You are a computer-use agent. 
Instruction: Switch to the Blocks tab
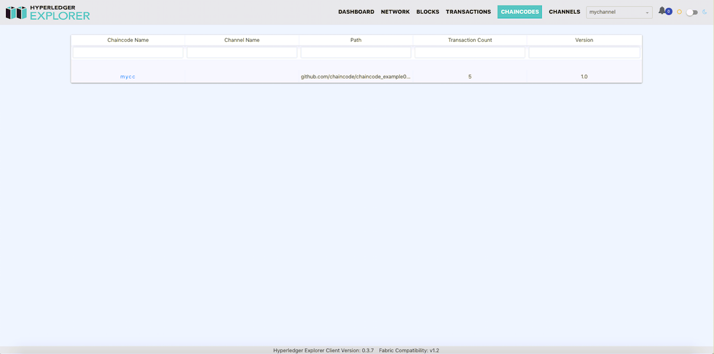428,12
